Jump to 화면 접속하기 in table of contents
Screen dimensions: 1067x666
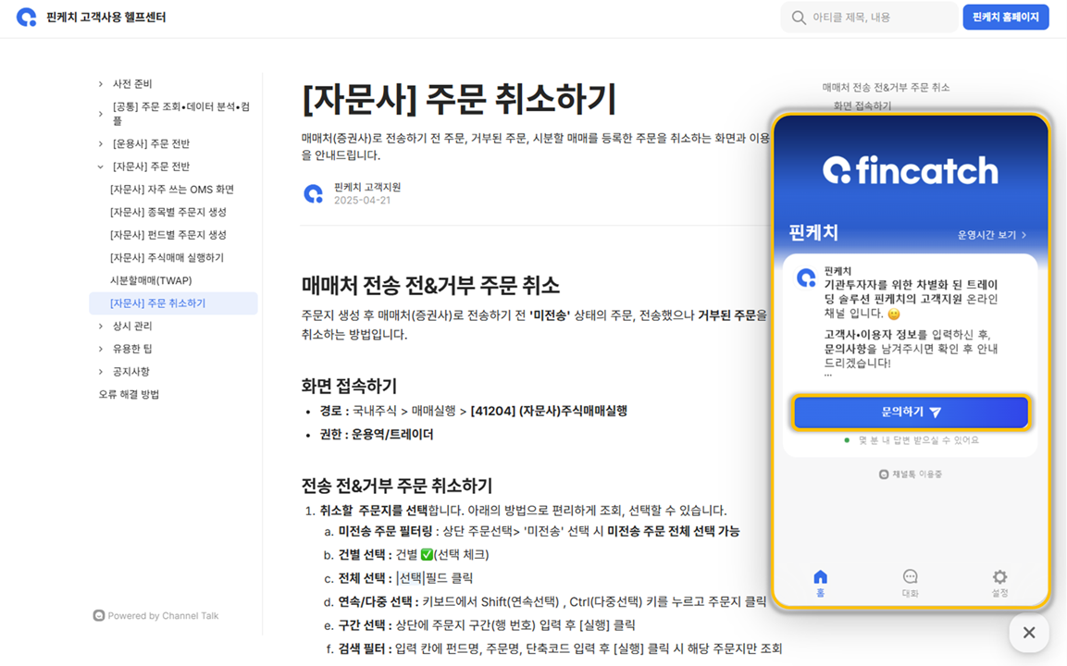point(862,105)
